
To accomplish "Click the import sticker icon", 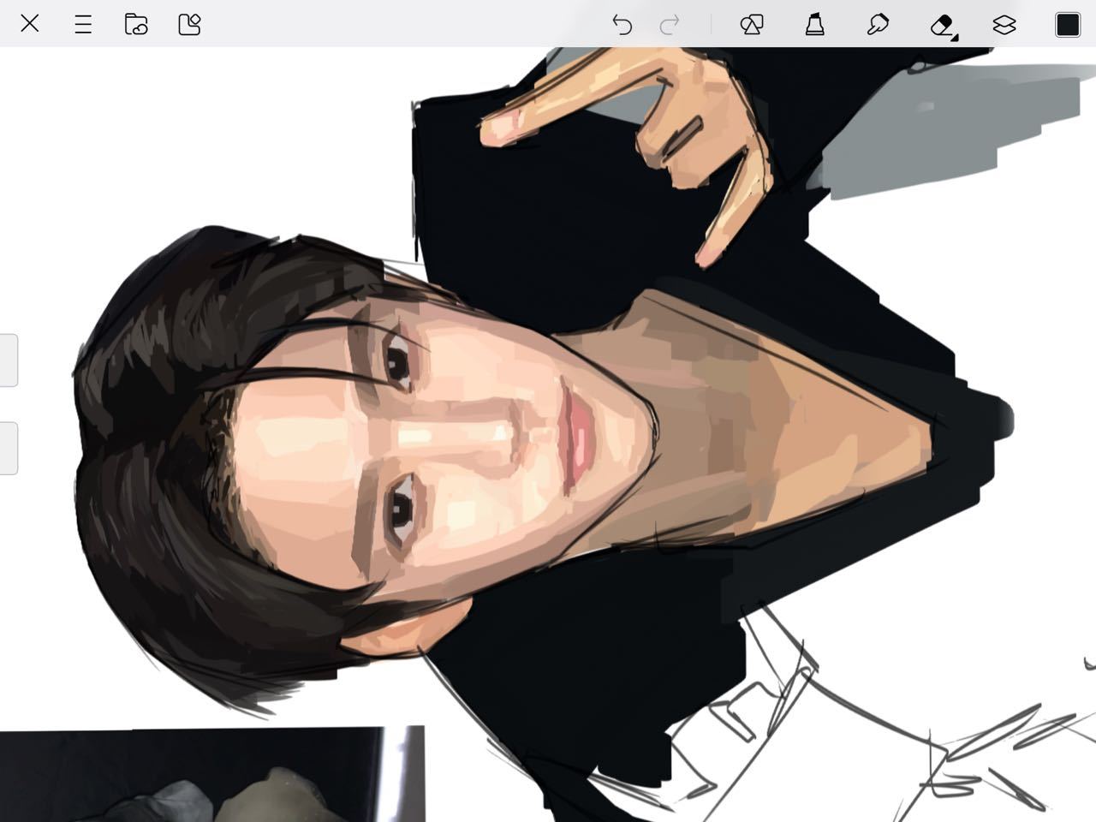I will click(189, 24).
